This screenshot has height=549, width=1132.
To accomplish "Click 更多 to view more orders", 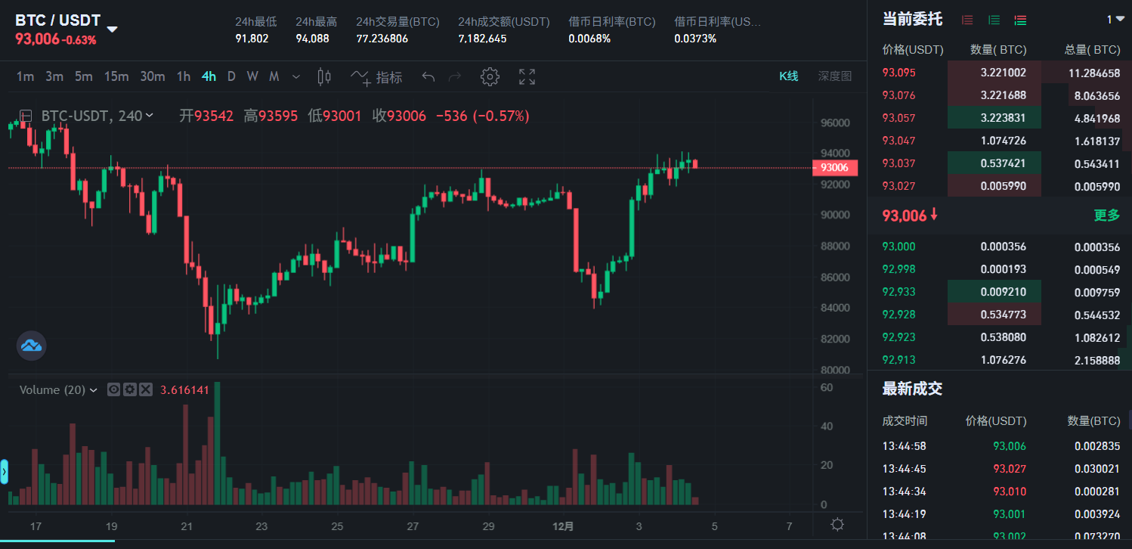I will (1106, 216).
